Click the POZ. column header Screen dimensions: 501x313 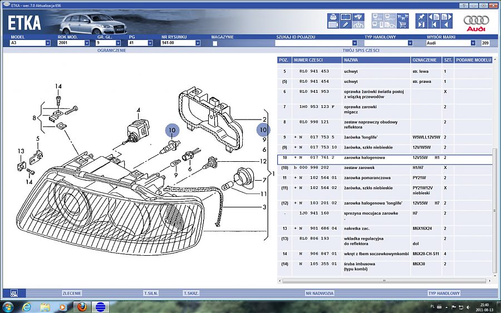coord(284,60)
